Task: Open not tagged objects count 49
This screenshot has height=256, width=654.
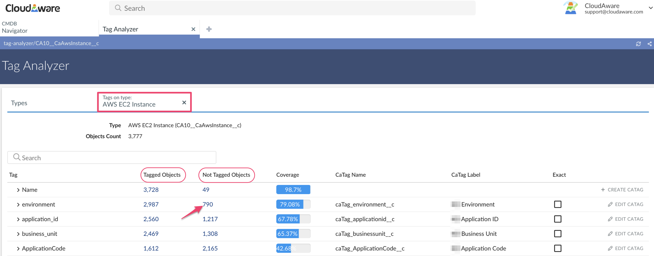Action: point(206,190)
